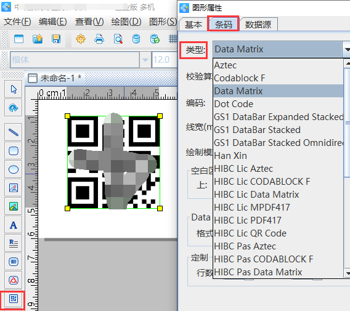
Task: Select the one-dimensional barcode tool
Action: click(14, 262)
